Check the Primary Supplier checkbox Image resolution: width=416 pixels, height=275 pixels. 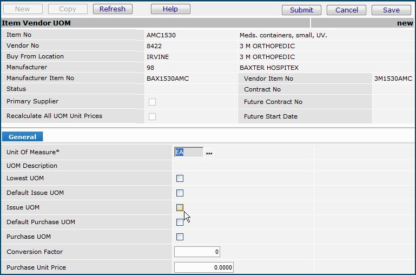152,102
